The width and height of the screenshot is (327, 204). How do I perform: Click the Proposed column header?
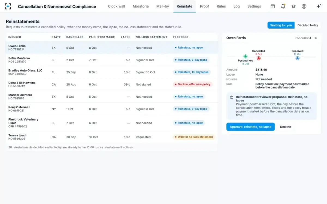[x=181, y=37]
